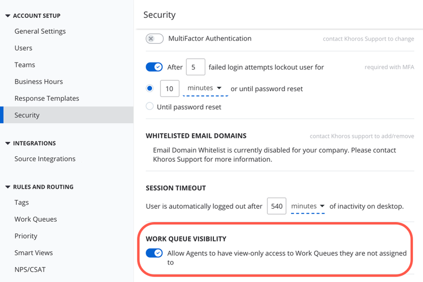Click 'Allow Agents to have view-only access' text

[287, 258]
